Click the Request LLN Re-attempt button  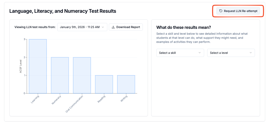[238, 11]
